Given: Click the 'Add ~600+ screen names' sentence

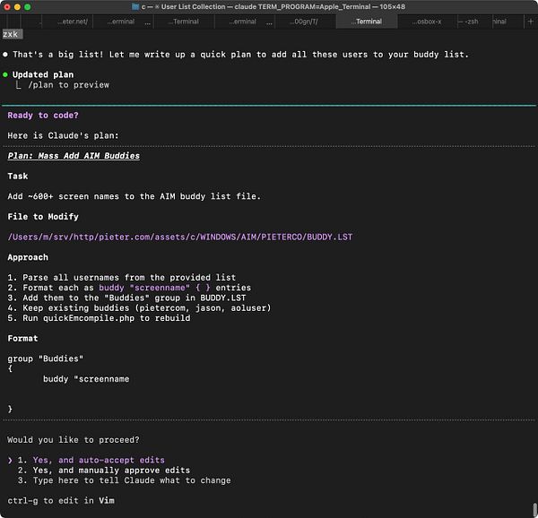Looking at the screenshot, I should click(x=134, y=196).
